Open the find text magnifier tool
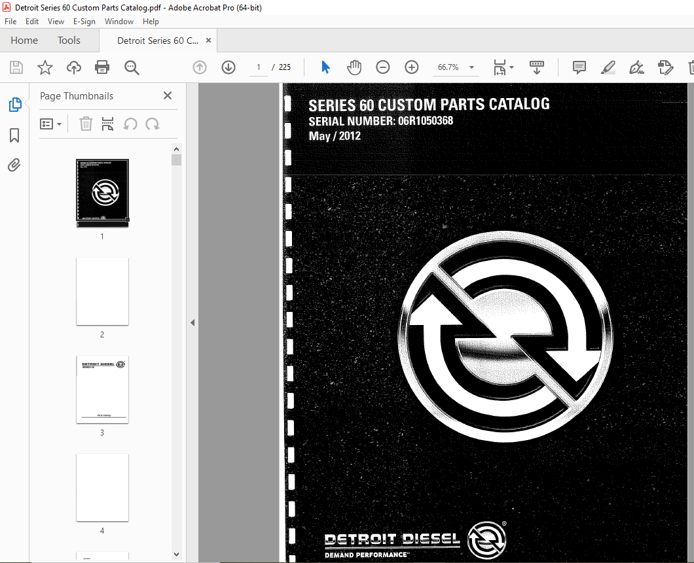694x563 pixels. (132, 67)
